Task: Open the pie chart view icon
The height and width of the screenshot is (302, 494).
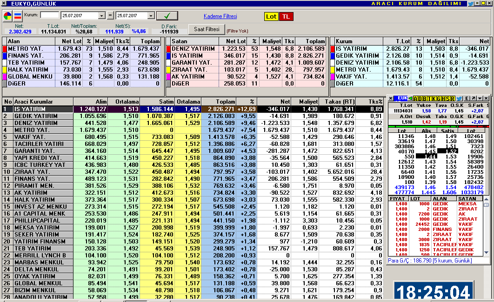Action: coord(7,16)
